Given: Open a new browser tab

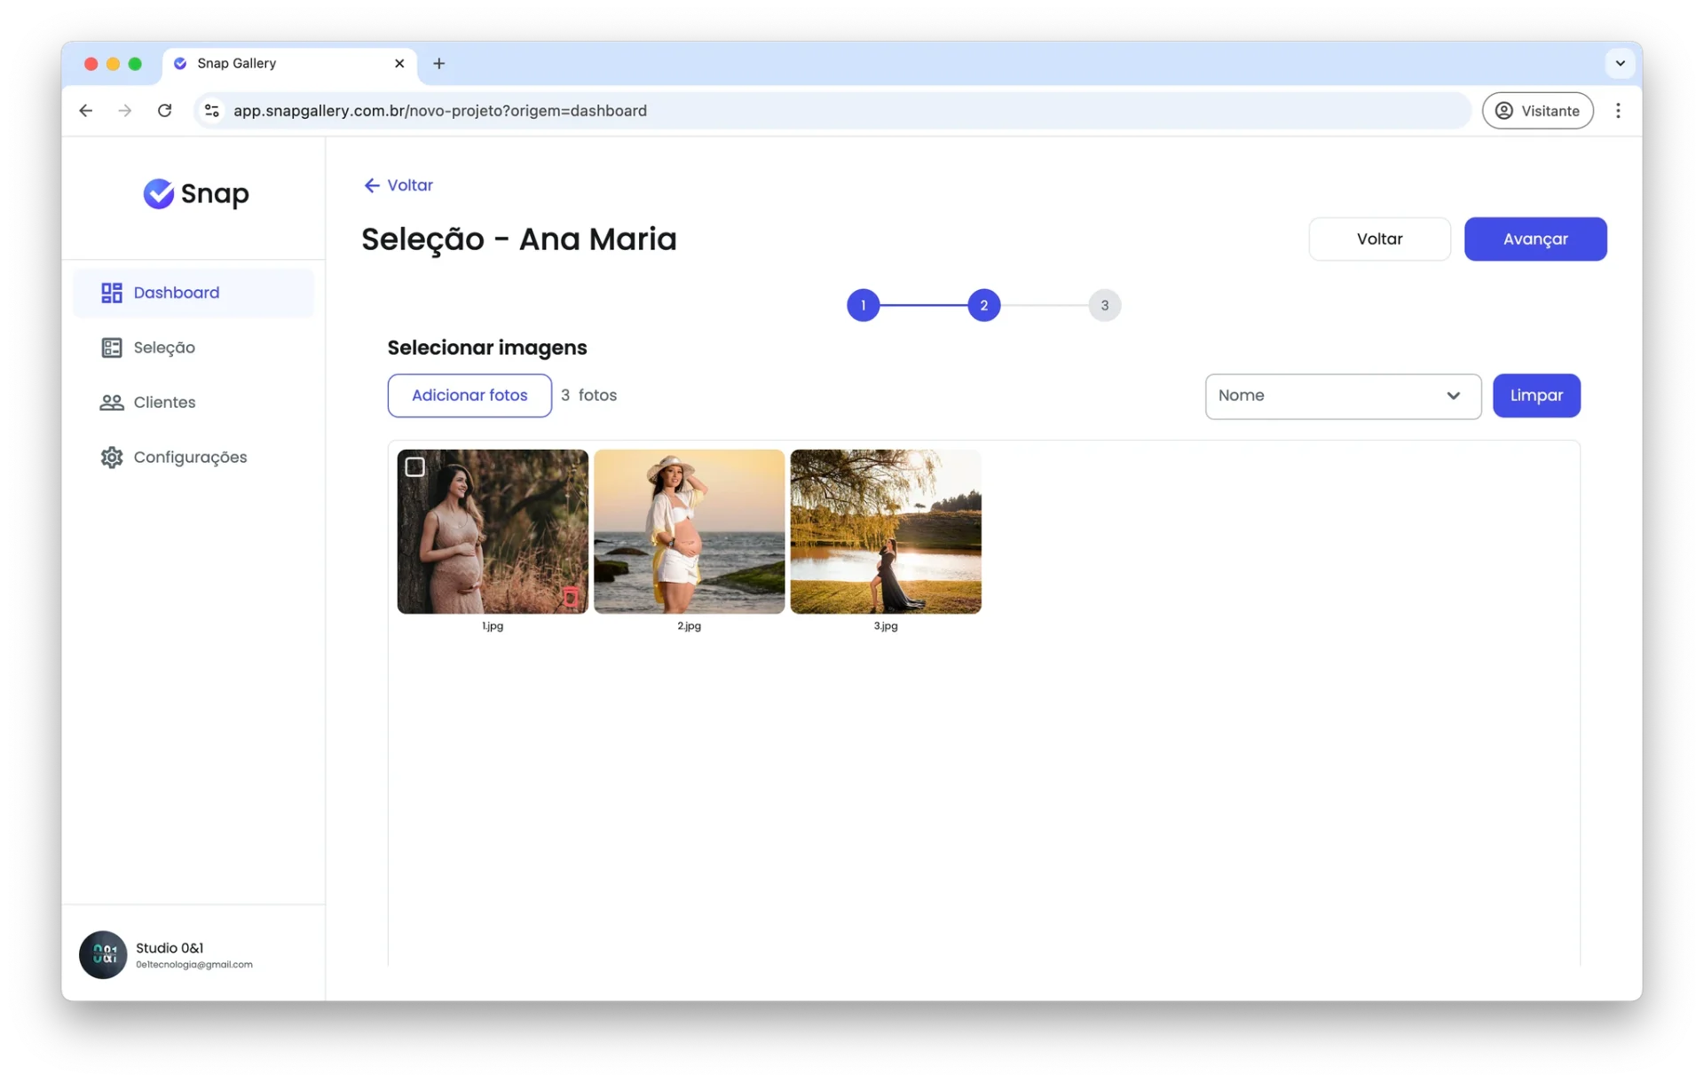Looking at the screenshot, I should coord(439,64).
